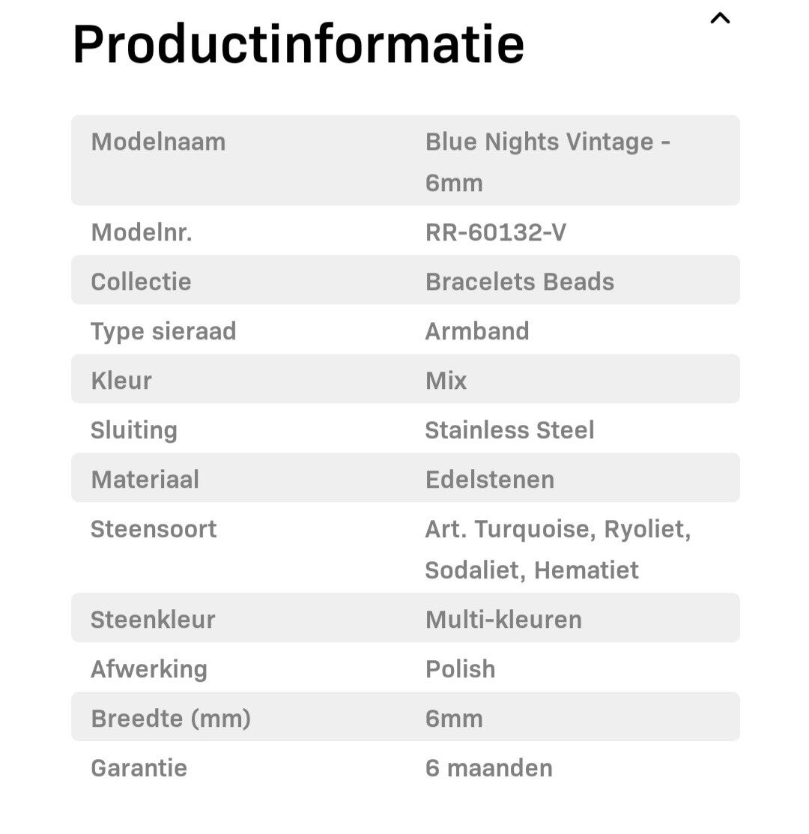
Task: Click the Armband value
Action: coord(477,331)
